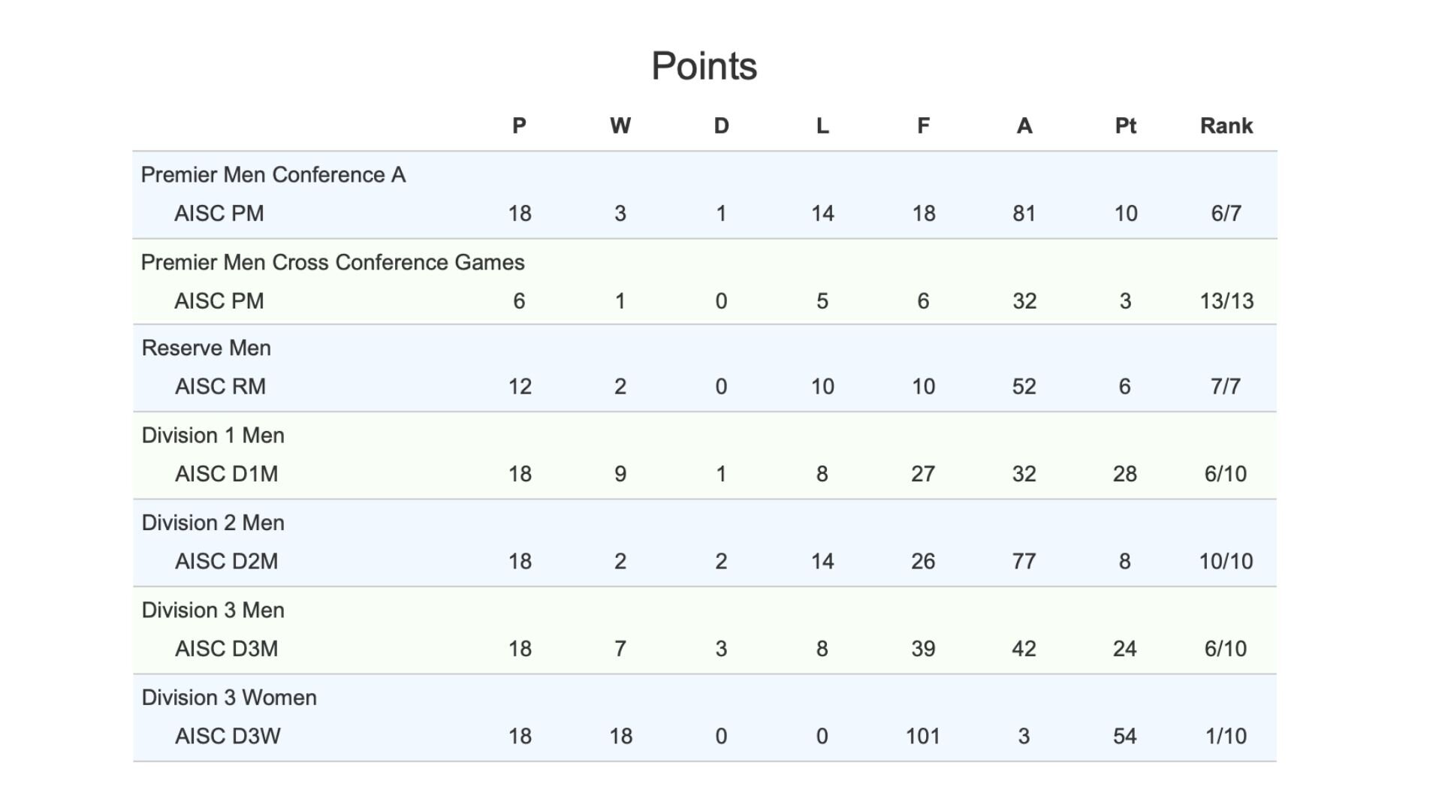Click the 1/10 rank value for AISC D3W
The height and width of the screenshot is (811, 1442).
coord(1226,736)
